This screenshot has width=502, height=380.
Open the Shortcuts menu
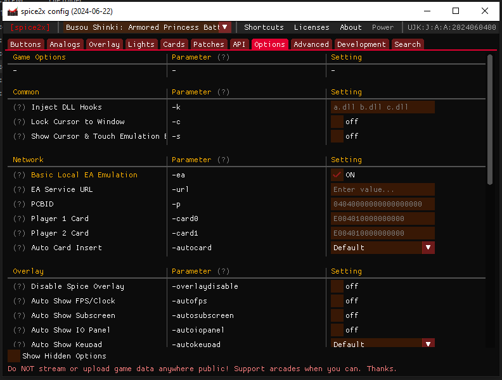coord(264,27)
